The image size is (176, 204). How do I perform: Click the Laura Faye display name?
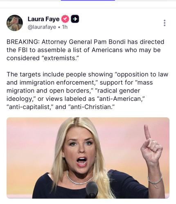point(44,19)
